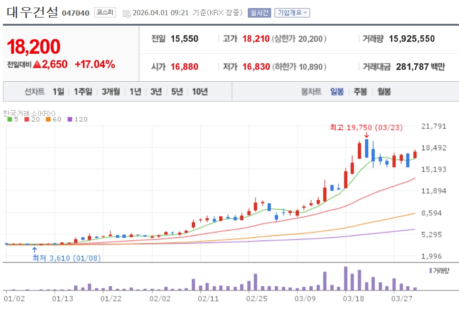This screenshot has width=459, height=310.
Task: Click the tall blue candlestick under the high marker
Action: (x=367, y=148)
